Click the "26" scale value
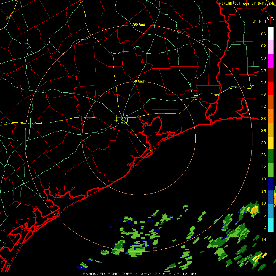 point(263,155)
